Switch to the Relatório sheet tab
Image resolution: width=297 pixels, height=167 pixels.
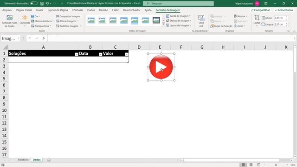click(23, 160)
